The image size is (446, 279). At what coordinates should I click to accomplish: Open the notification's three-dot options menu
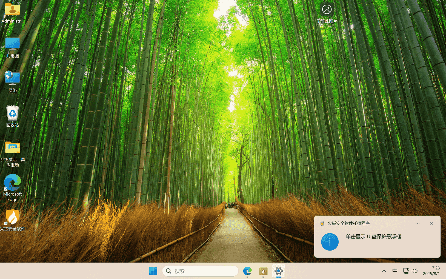pyautogui.click(x=418, y=223)
